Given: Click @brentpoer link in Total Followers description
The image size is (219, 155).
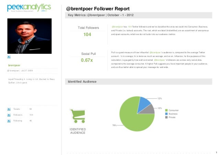Looking at the screenshot, I should [117, 27].
